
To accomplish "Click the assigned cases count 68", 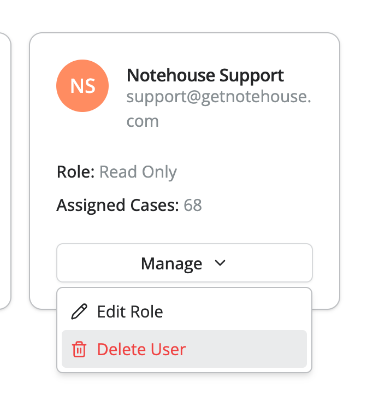I will (x=193, y=205).
